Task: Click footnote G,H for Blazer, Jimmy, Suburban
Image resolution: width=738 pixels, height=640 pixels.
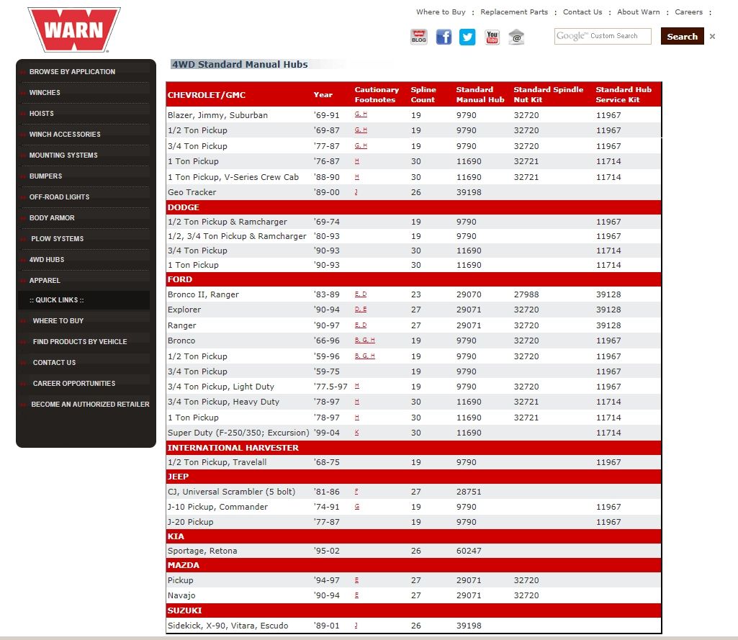Action: click(x=361, y=114)
